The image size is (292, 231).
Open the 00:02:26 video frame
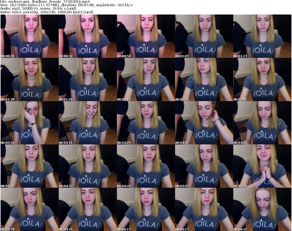(x=204, y=79)
